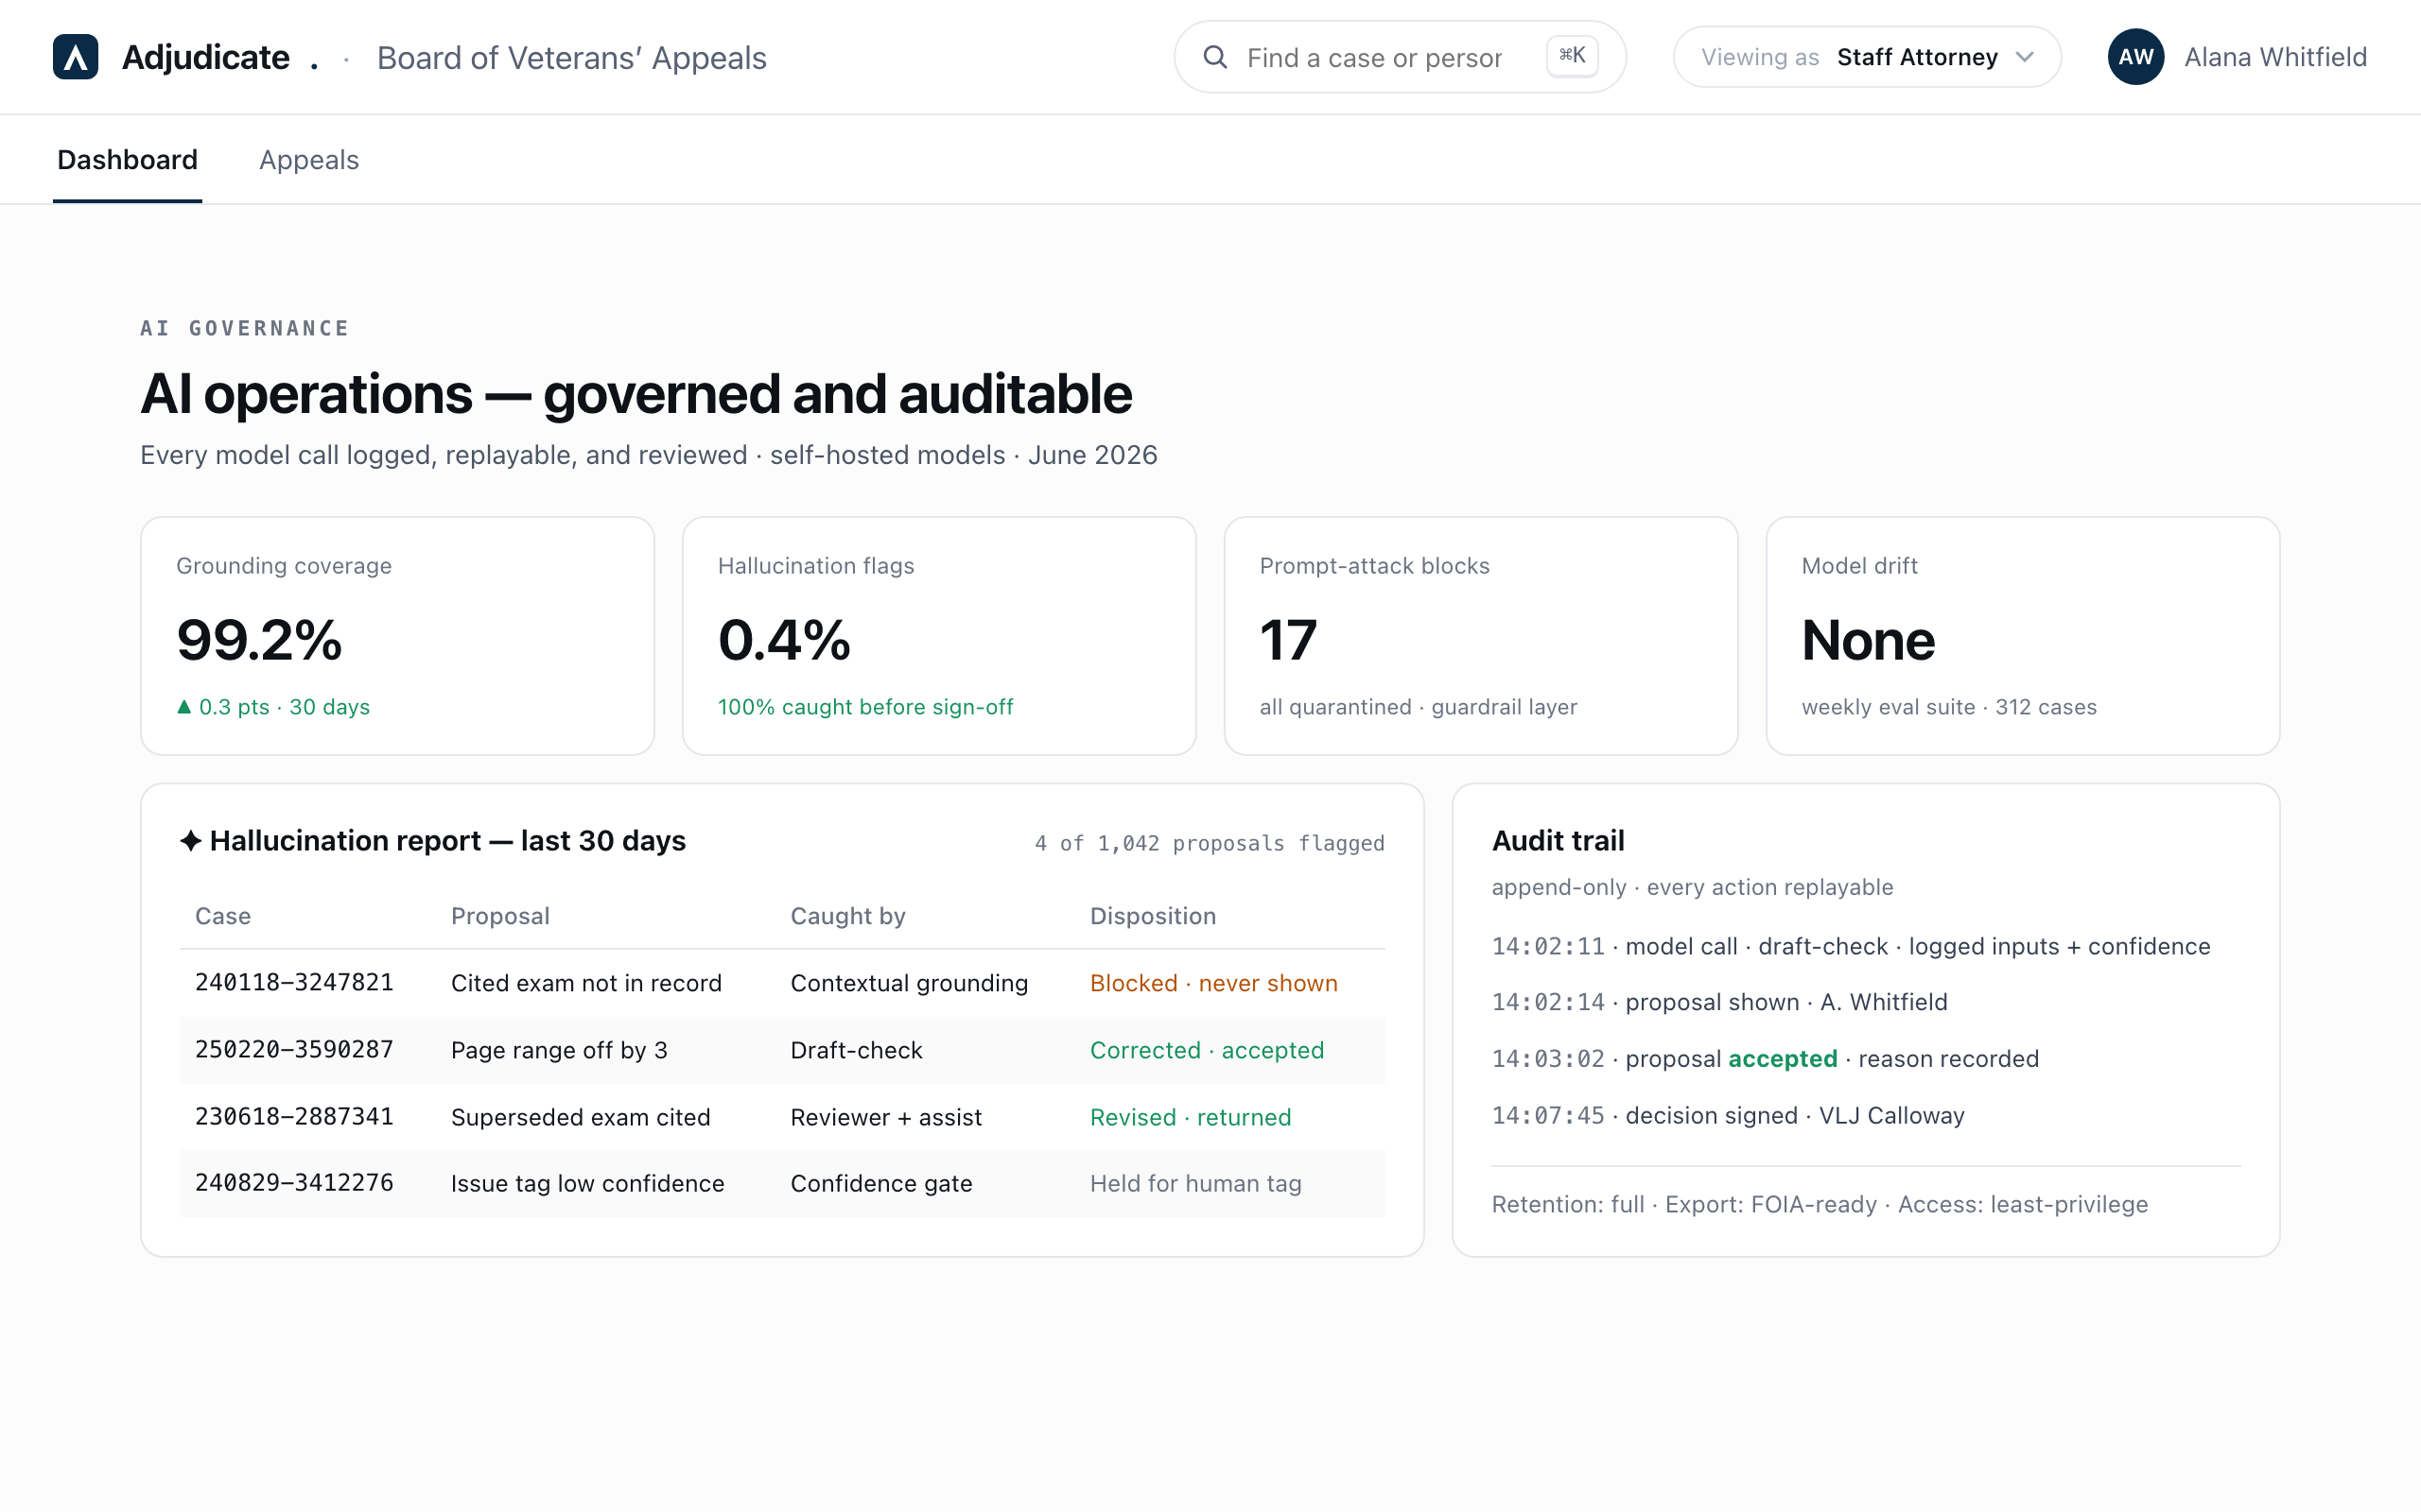The width and height of the screenshot is (2421, 1512).
Task: Click the Adjudicate logo icon
Action: [x=75, y=57]
